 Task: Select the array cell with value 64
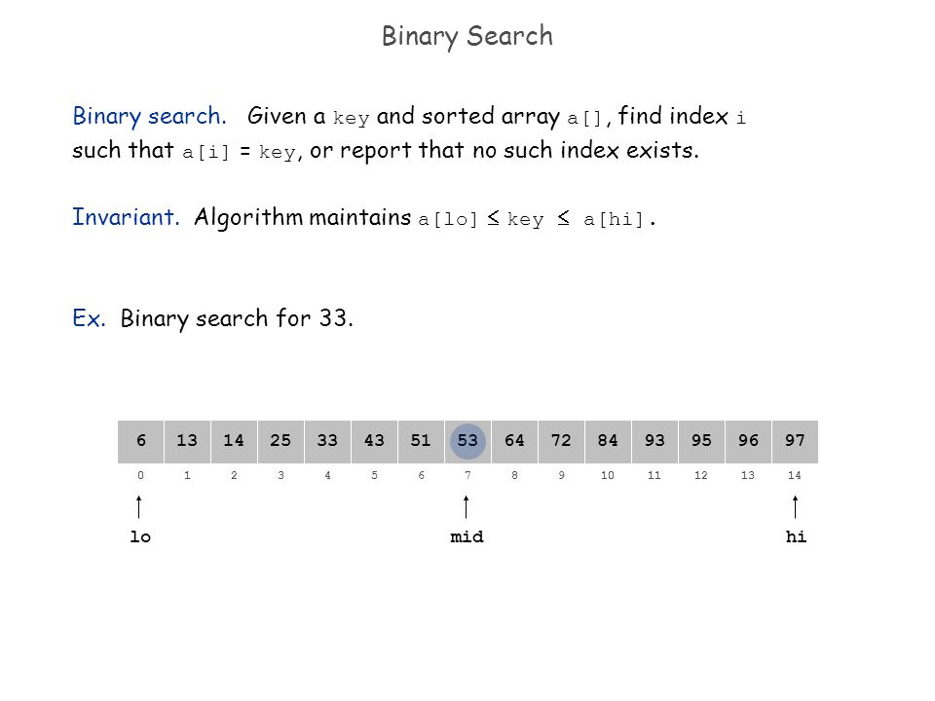pos(514,442)
